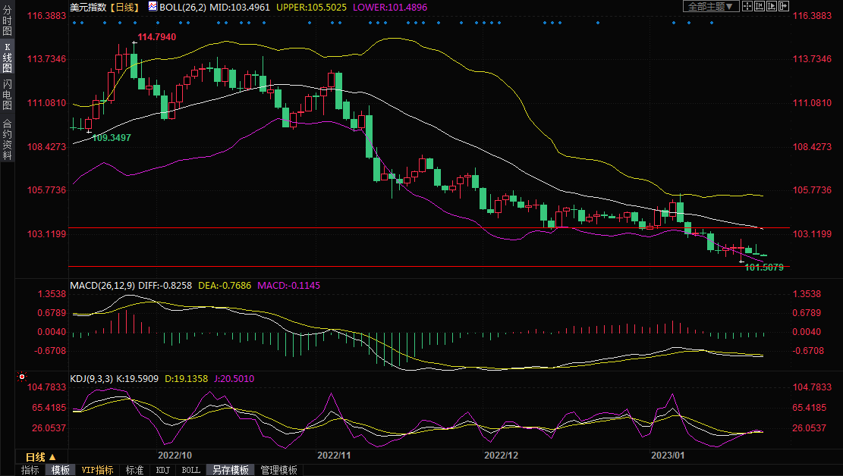Click the crosshair cursor icon

747,6
